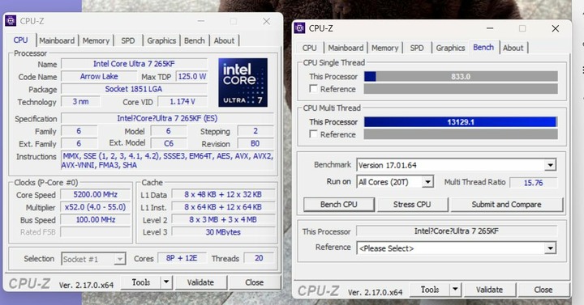
Task: Switch to Memory tab in left window
Action: pos(96,40)
